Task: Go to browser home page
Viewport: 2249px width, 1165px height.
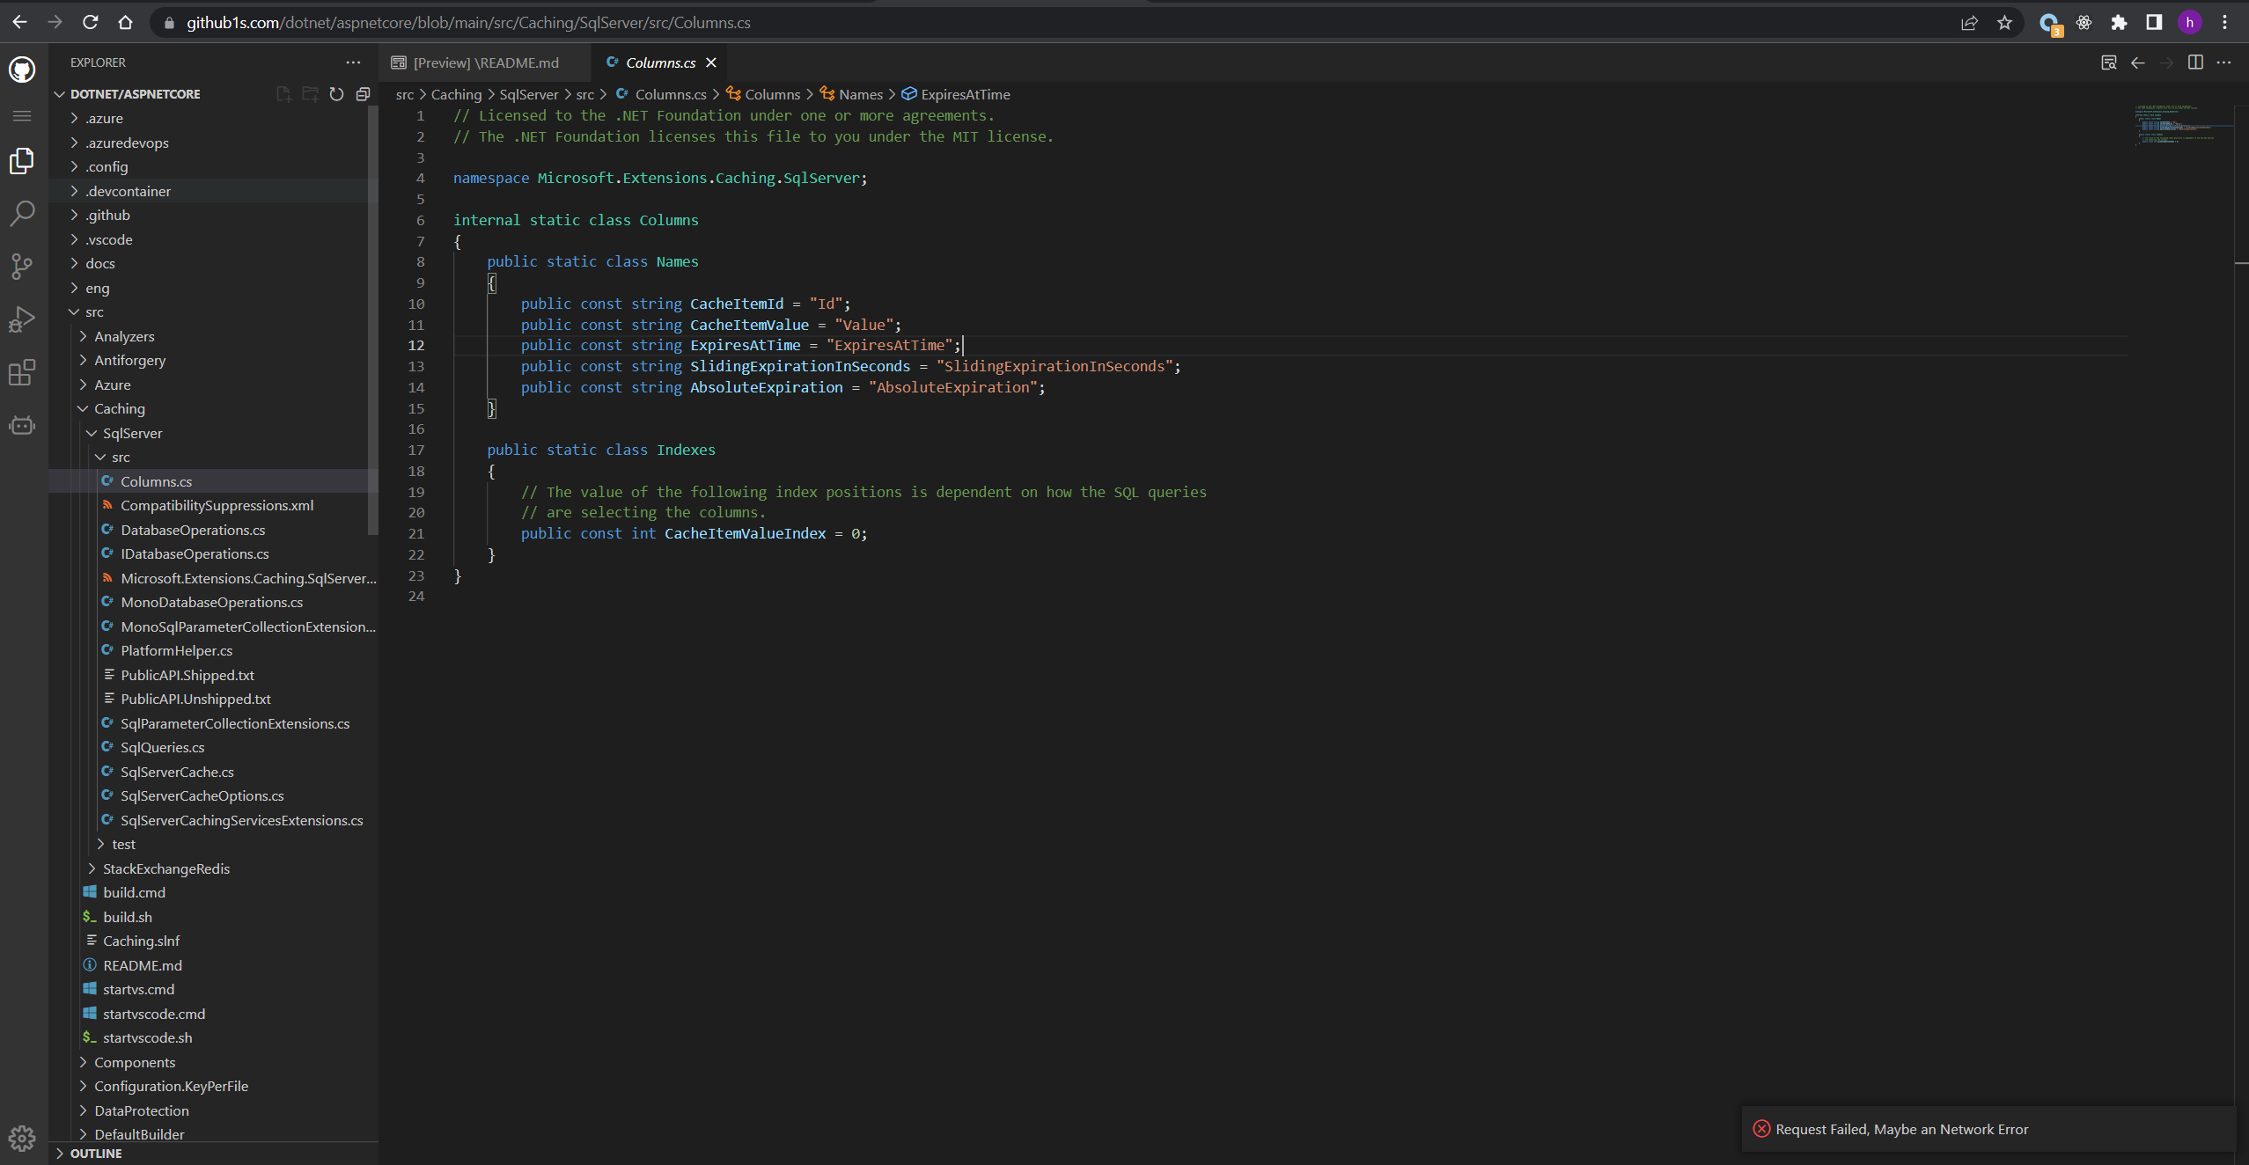Action: tap(125, 22)
